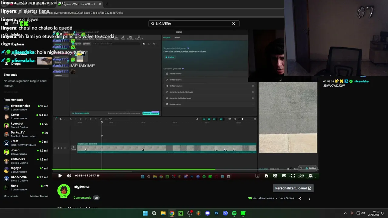Viewport: 388px width, 218px height.
Task: Open File Explorer from the taskbar
Action: 163,213
